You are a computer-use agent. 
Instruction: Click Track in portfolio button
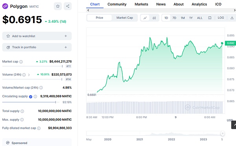37,47
